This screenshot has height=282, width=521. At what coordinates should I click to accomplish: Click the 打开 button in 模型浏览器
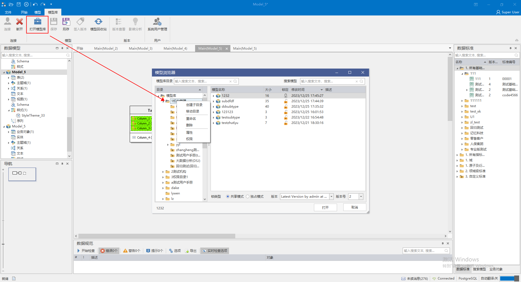[x=325, y=207]
